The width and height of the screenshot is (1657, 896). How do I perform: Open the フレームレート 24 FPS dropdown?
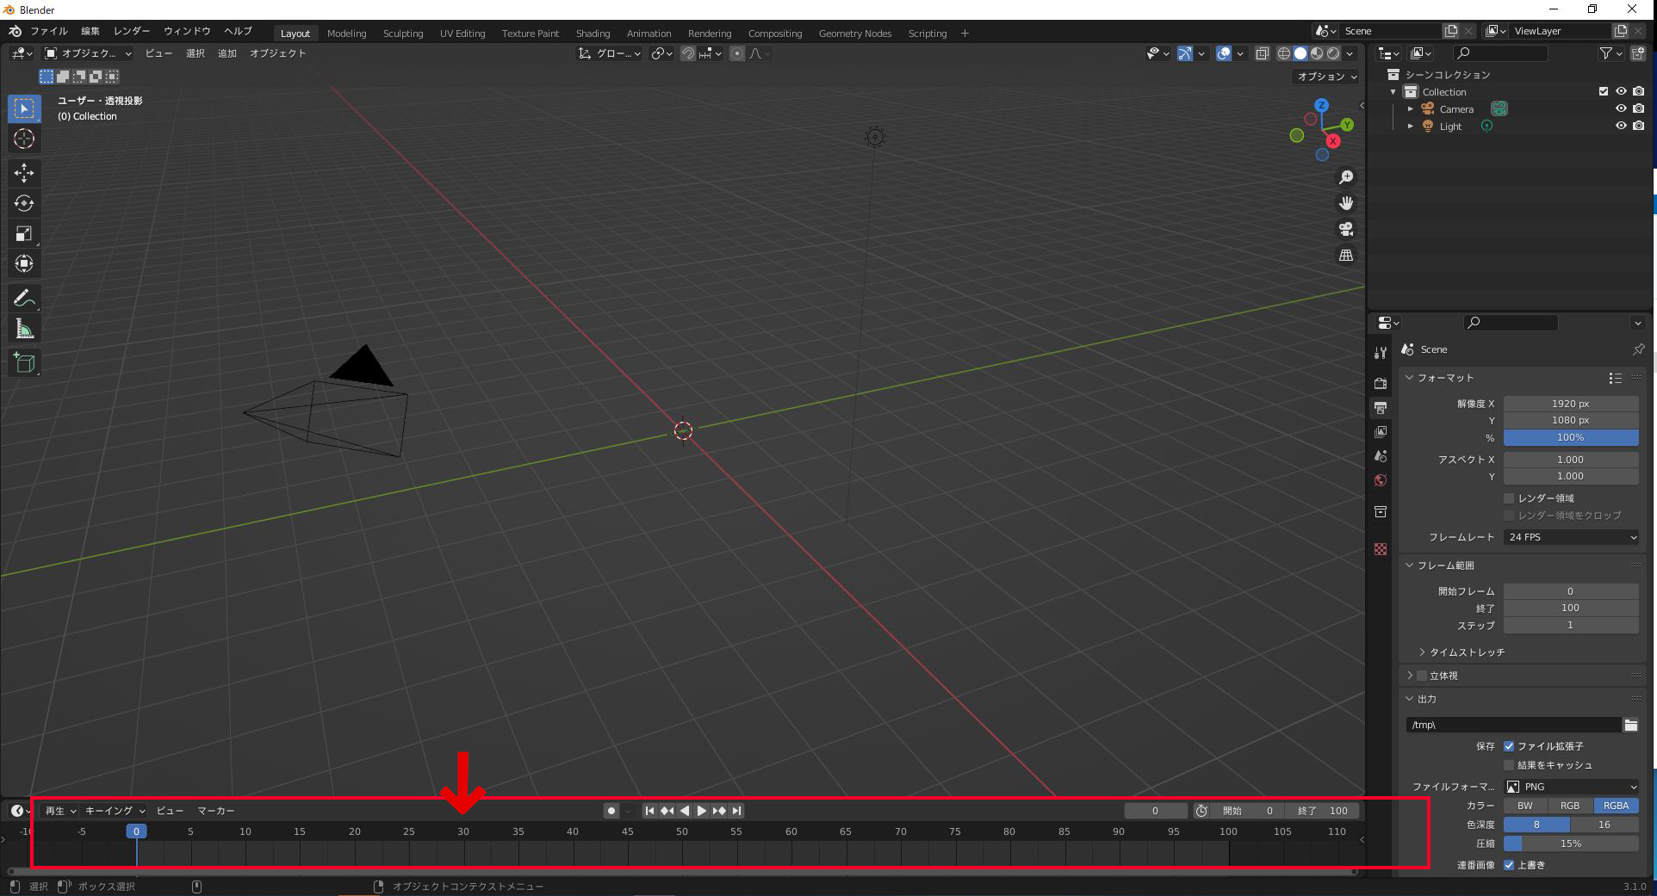1571,537
